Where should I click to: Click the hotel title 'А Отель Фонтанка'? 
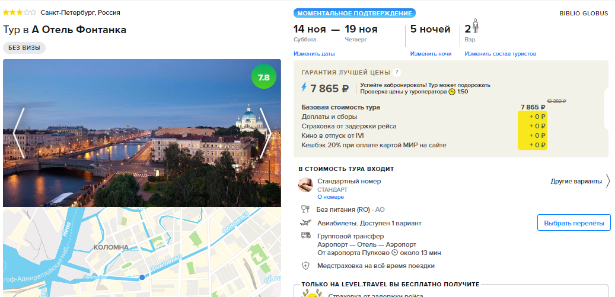click(x=79, y=30)
